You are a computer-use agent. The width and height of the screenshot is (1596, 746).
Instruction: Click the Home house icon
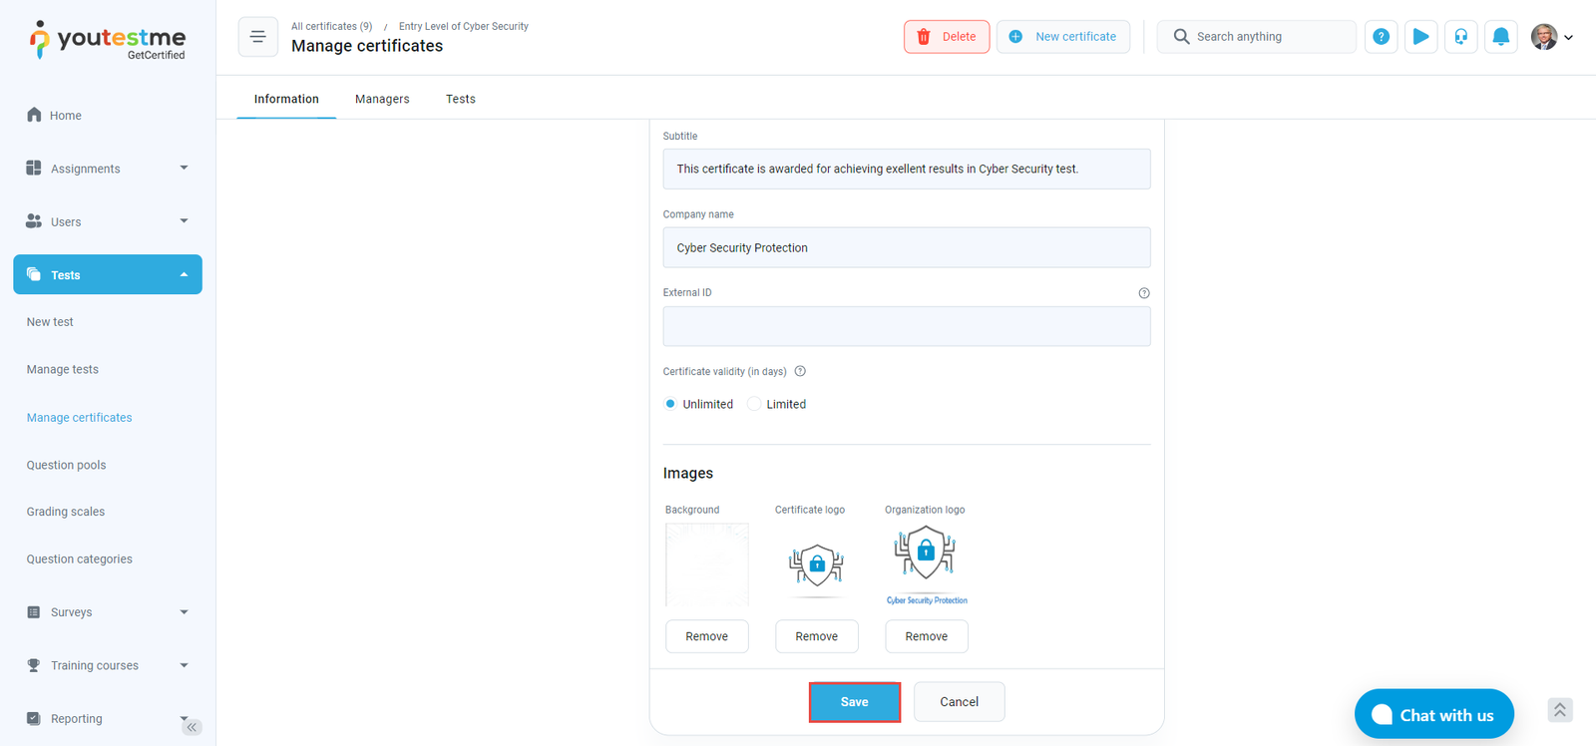pos(34,115)
